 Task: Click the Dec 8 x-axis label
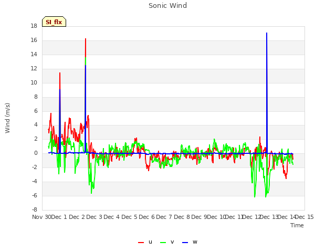[x=182, y=217]
